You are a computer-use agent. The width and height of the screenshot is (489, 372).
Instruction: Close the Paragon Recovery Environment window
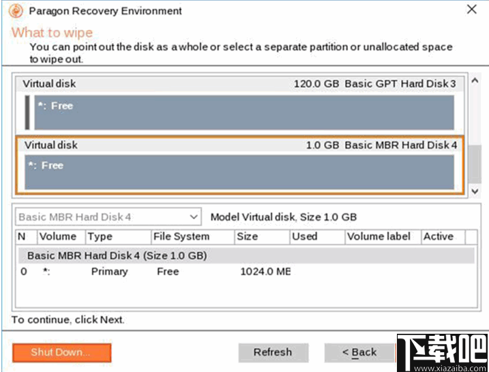point(471,10)
